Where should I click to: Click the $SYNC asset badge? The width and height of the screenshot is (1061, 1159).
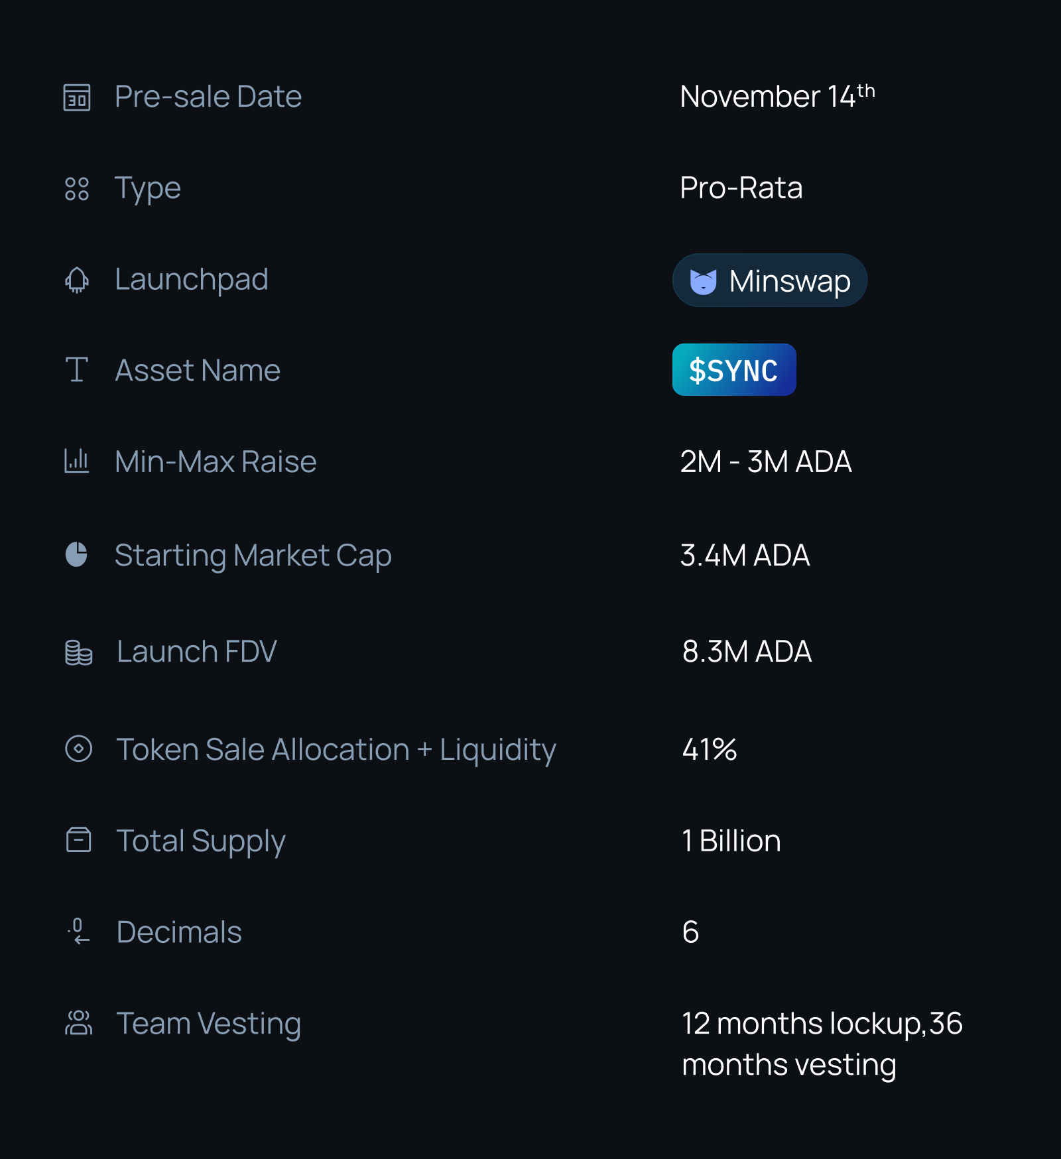733,370
